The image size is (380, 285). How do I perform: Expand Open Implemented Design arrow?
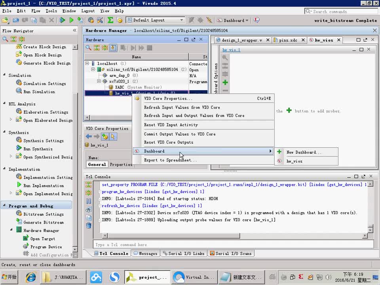click(x=11, y=193)
